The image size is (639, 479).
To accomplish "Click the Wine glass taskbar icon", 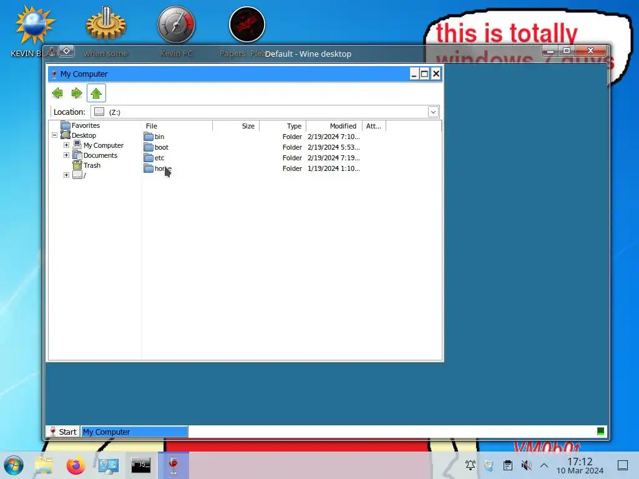I will (x=173, y=465).
